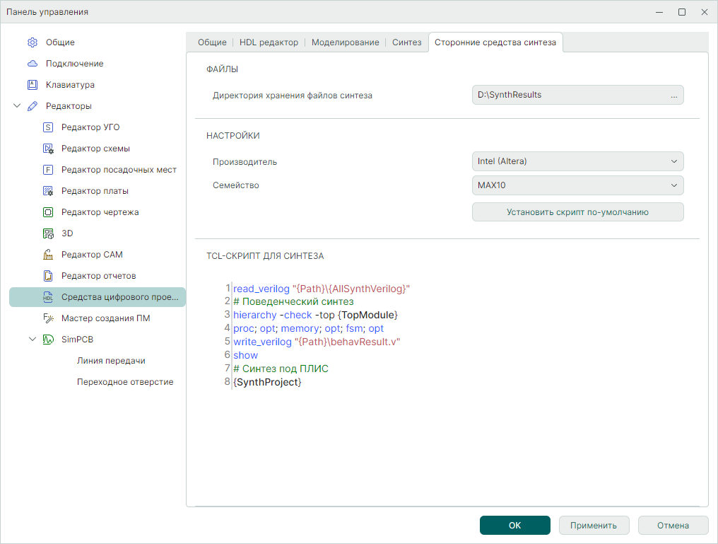Switch to the Моделирование tab
Image resolution: width=718 pixels, height=544 pixels.
tap(345, 42)
